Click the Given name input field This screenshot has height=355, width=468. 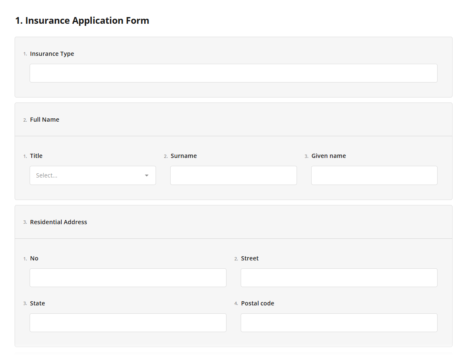[x=374, y=175]
